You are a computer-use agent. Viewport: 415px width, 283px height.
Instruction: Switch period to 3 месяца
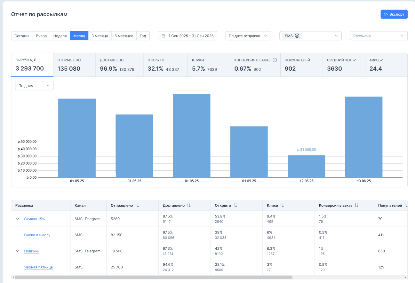tap(100, 36)
